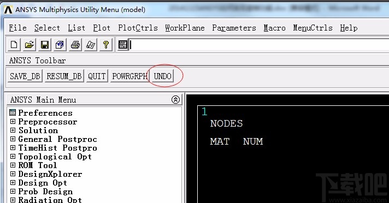The height and width of the screenshot is (203, 389).
Task: Click the New Analysis toolbar icon
Action: (x=14, y=45)
